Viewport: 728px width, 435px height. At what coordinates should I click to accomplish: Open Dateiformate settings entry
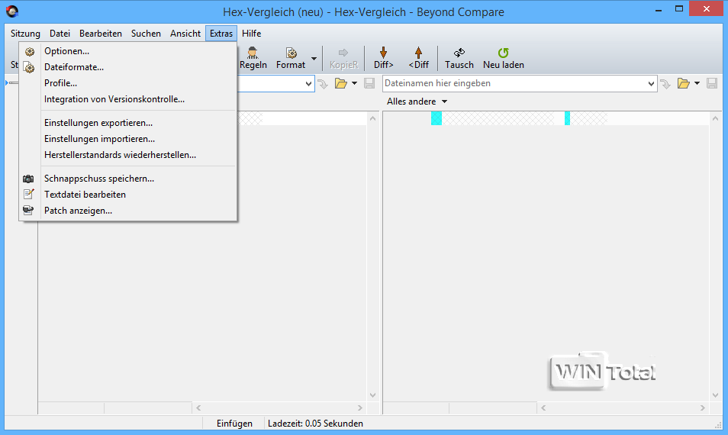[127, 67]
